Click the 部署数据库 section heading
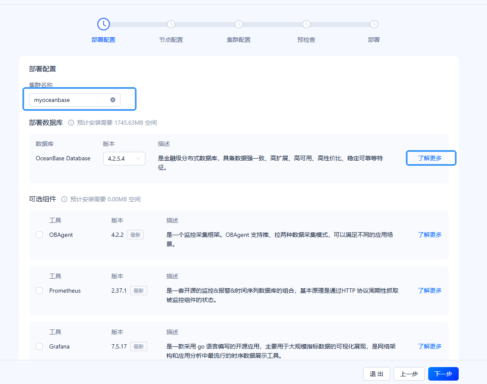 (46, 123)
